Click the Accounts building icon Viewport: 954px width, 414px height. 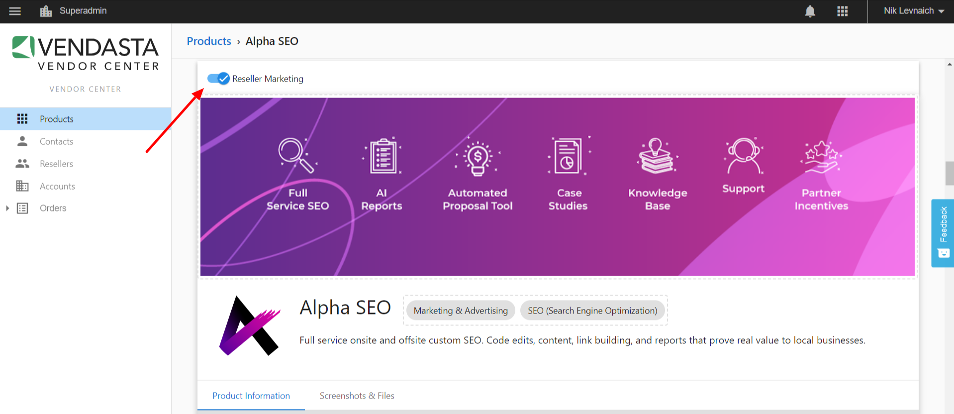(x=22, y=186)
